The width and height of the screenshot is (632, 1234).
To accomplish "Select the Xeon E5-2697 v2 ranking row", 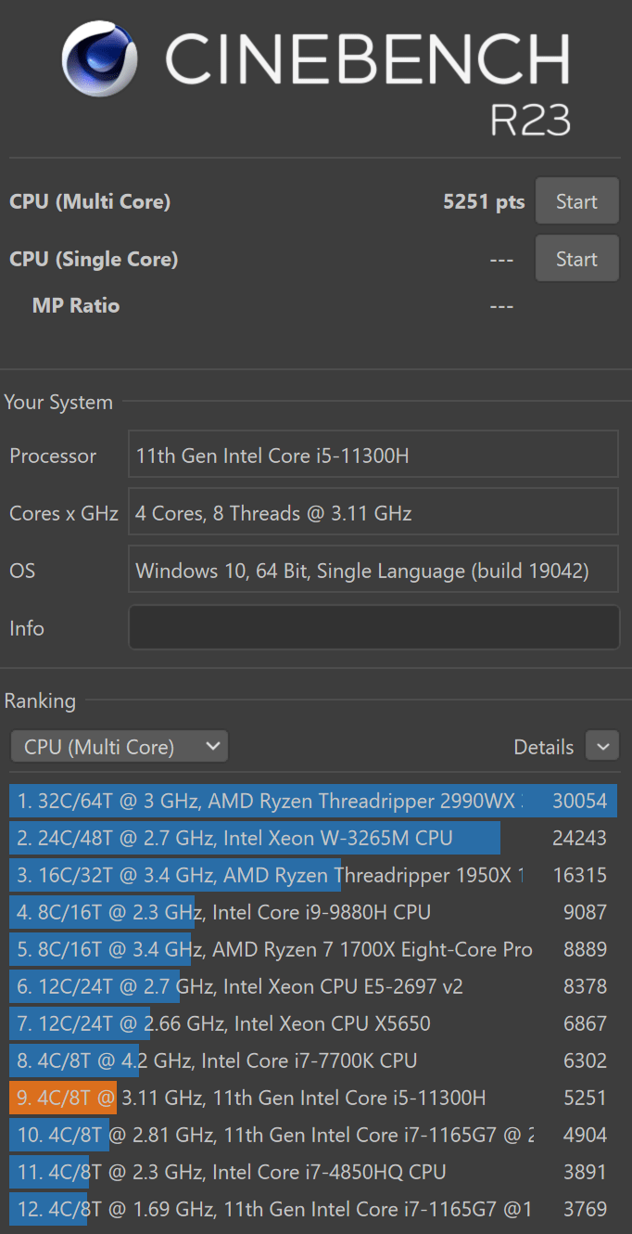I will click(313, 986).
